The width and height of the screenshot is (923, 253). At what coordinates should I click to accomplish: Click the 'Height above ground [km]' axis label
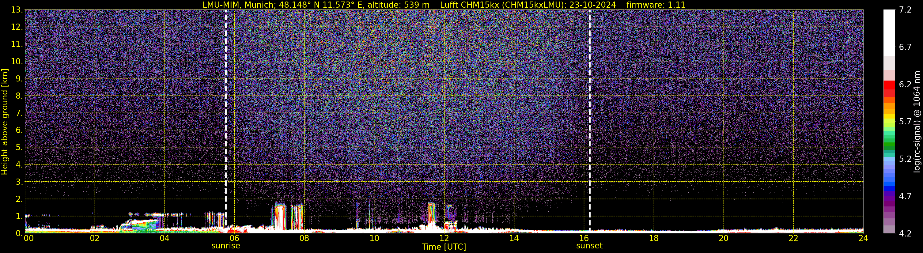pyautogui.click(x=5, y=122)
